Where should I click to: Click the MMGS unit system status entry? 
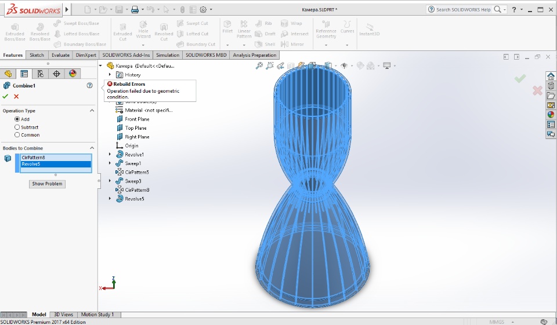coord(497,322)
